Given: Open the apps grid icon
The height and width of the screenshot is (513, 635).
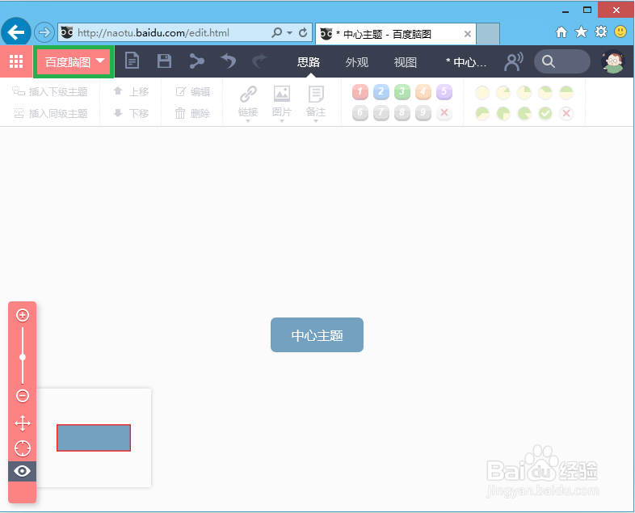Looking at the screenshot, I should pos(16,61).
